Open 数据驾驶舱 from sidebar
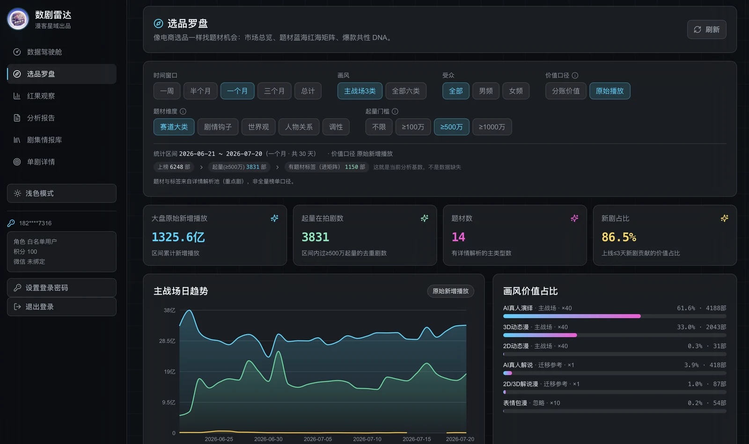This screenshot has height=444, width=749. 62,52
